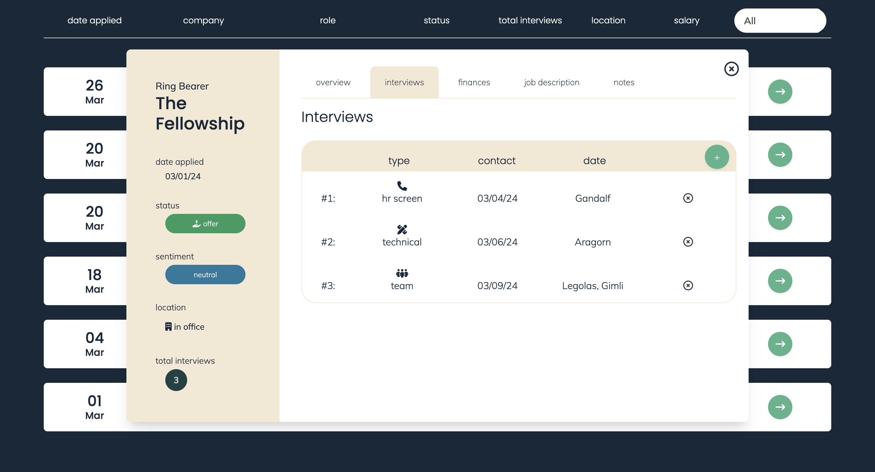The image size is (875, 472).
Task: Click the 03/04/24 interview date
Action: click(x=497, y=198)
